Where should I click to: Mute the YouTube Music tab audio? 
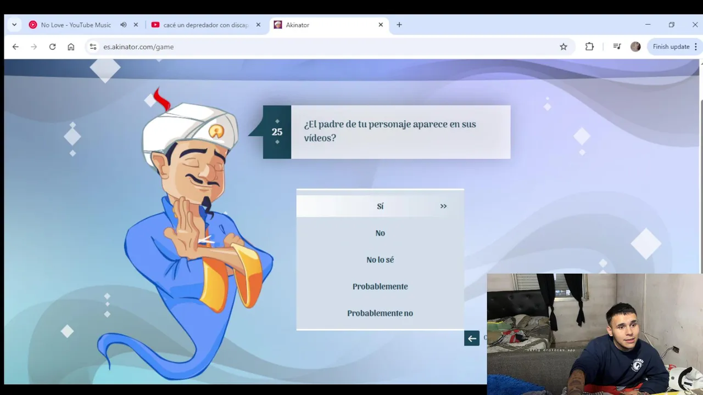(x=124, y=25)
